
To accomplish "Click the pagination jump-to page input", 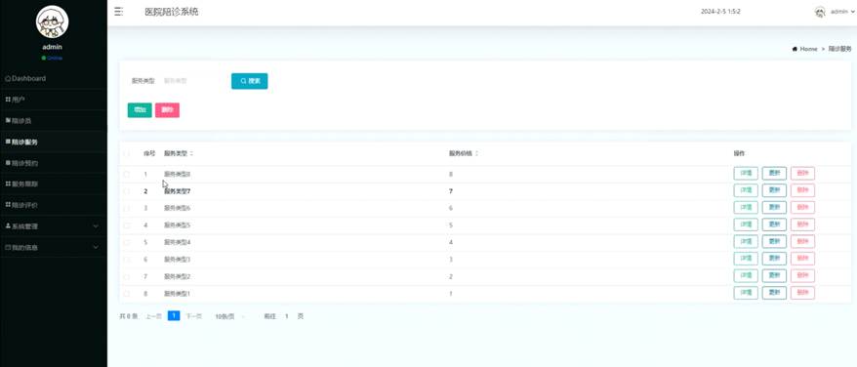I will (286, 316).
